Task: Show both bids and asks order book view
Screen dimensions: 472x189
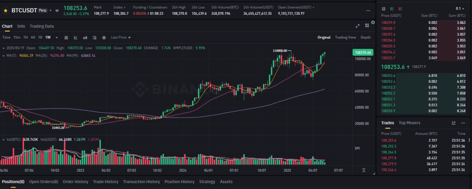Action: 384,8
